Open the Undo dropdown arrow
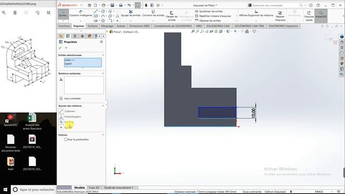The width and height of the screenshot is (345, 194). 133,5
